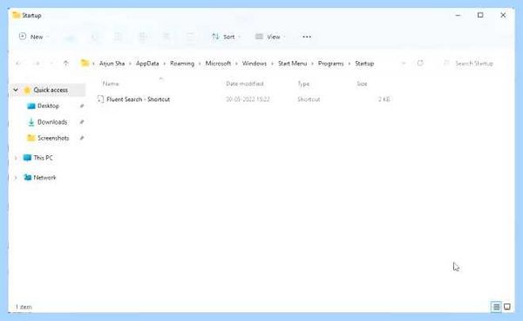This screenshot has width=523, height=321.
Task: Click the greyed-out Rename icon
Action: [142, 37]
